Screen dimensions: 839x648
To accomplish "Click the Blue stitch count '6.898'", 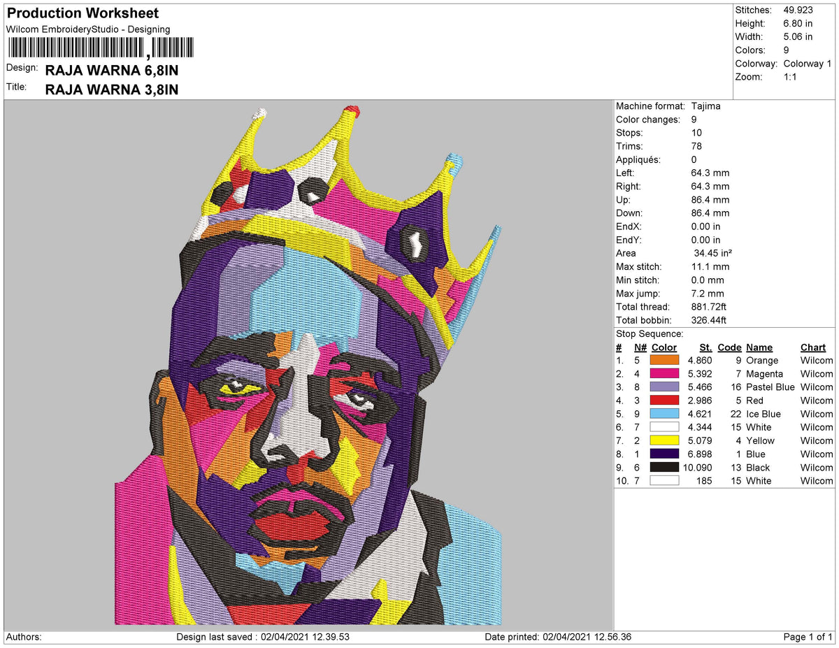I will click(700, 454).
